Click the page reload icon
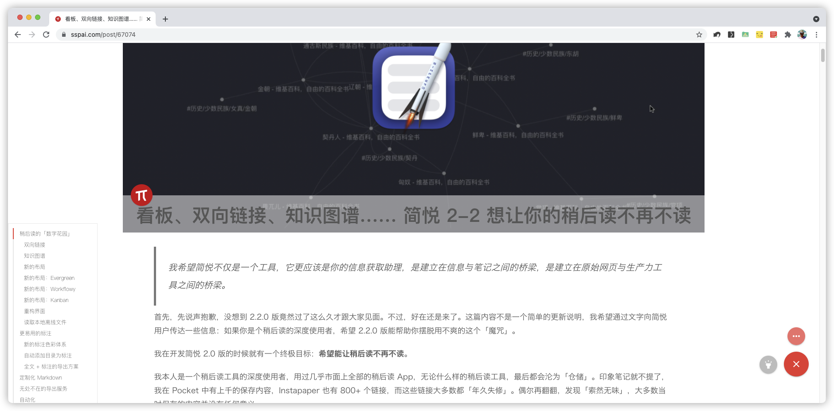The image size is (834, 411). (46, 35)
